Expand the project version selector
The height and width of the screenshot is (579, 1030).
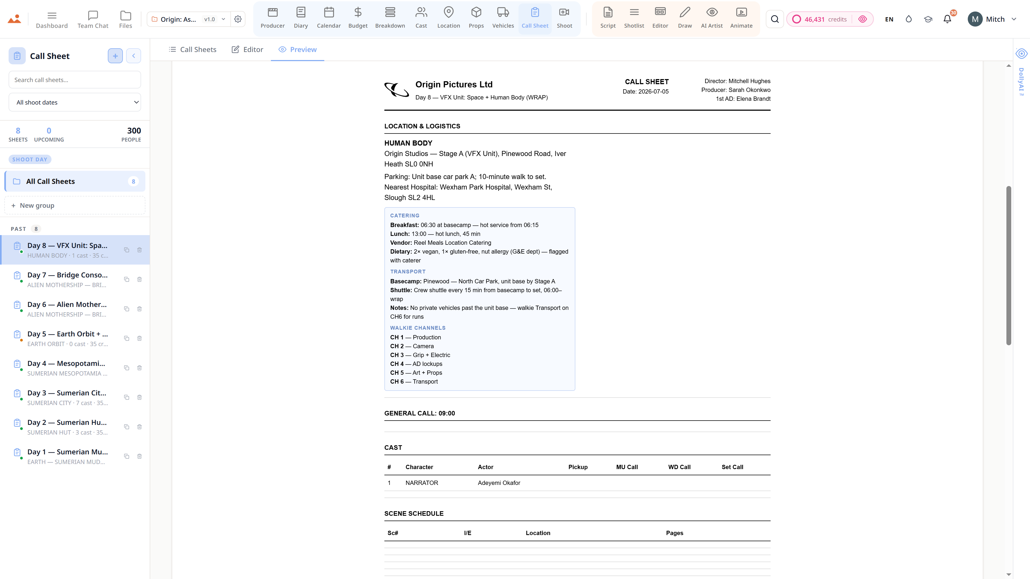click(215, 19)
